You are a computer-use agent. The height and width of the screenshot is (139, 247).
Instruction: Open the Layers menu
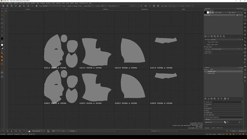click(x=27, y=3)
